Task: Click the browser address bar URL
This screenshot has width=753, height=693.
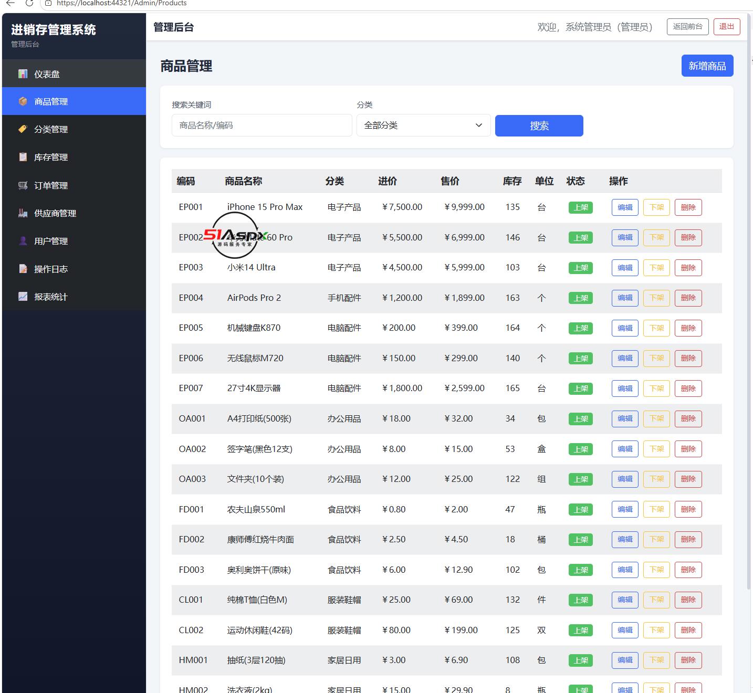Action: pos(121,3)
